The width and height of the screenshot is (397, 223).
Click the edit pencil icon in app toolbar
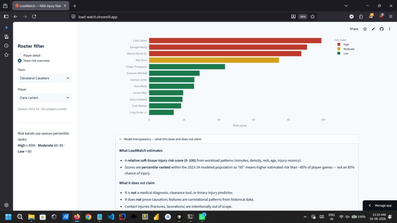click(373, 29)
